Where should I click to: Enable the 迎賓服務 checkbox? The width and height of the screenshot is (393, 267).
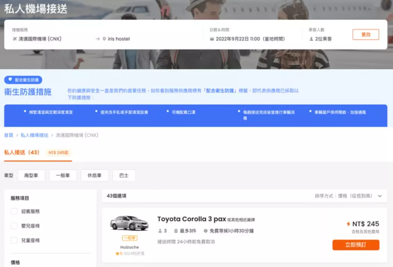(x=14, y=211)
